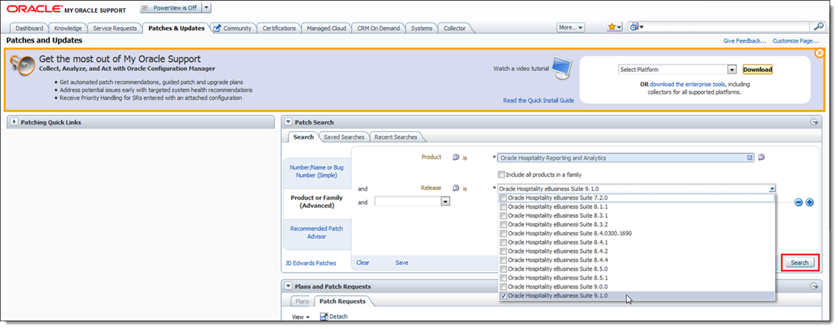Click the video tutorial monitor icon
Screen dimensions: 838x329
point(562,68)
